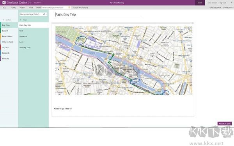Click the plus icon to add Page
This screenshot has height=146, width=234.
pos(21,20)
